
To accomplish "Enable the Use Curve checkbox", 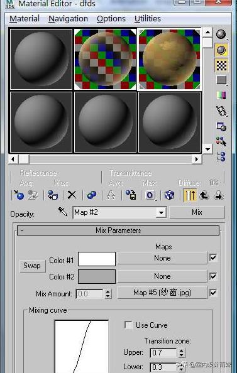I will tap(129, 325).
